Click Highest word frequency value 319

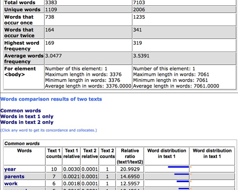click(138, 43)
